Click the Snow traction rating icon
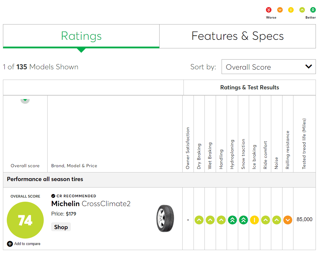The height and width of the screenshot is (253, 320). 243,220
